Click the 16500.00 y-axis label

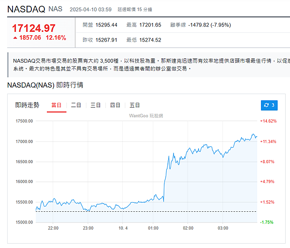pos(24,162)
